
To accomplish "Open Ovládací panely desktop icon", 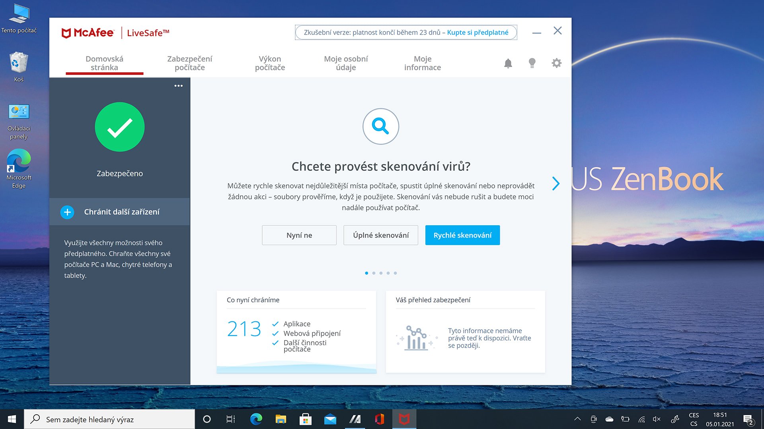I will [x=19, y=122].
